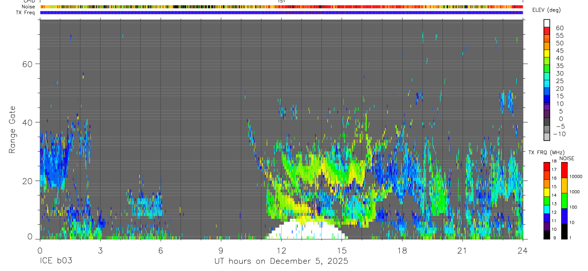
Task: Click the 'ICE b03' radar beam label
Action: (56, 261)
